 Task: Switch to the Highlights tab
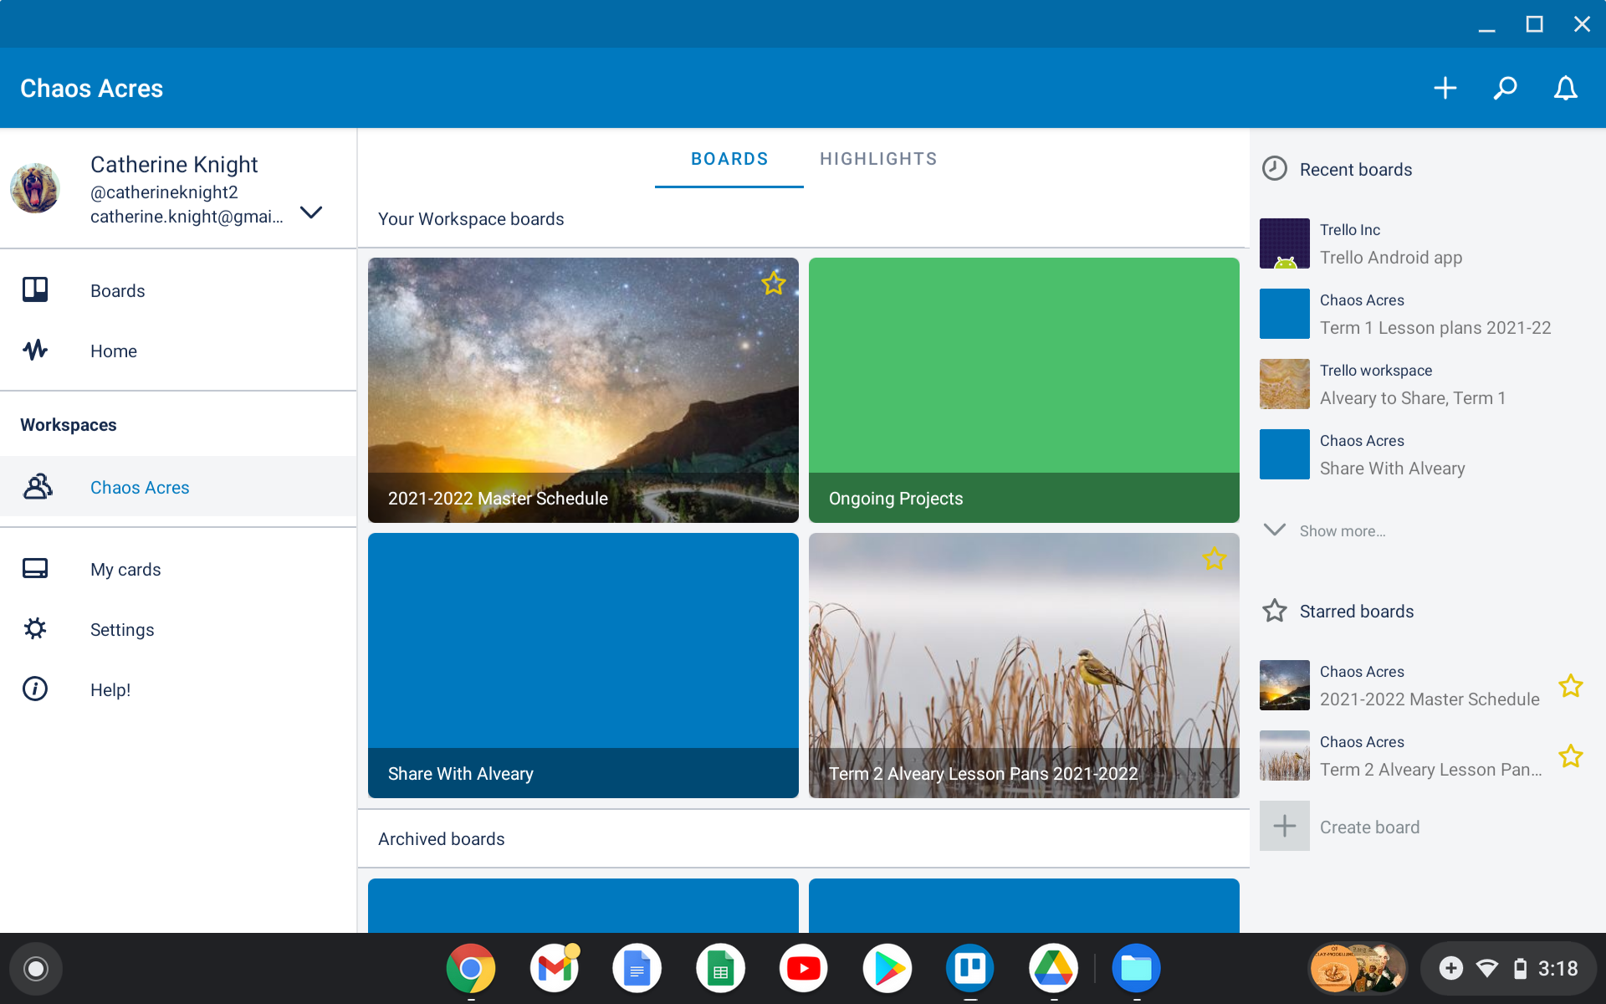tap(878, 159)
